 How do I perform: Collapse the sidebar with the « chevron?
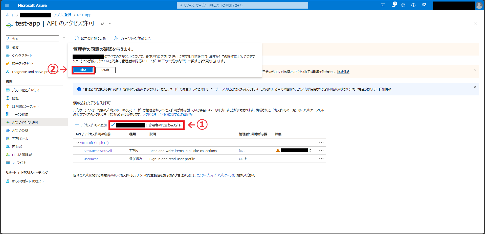coord(64,38)
